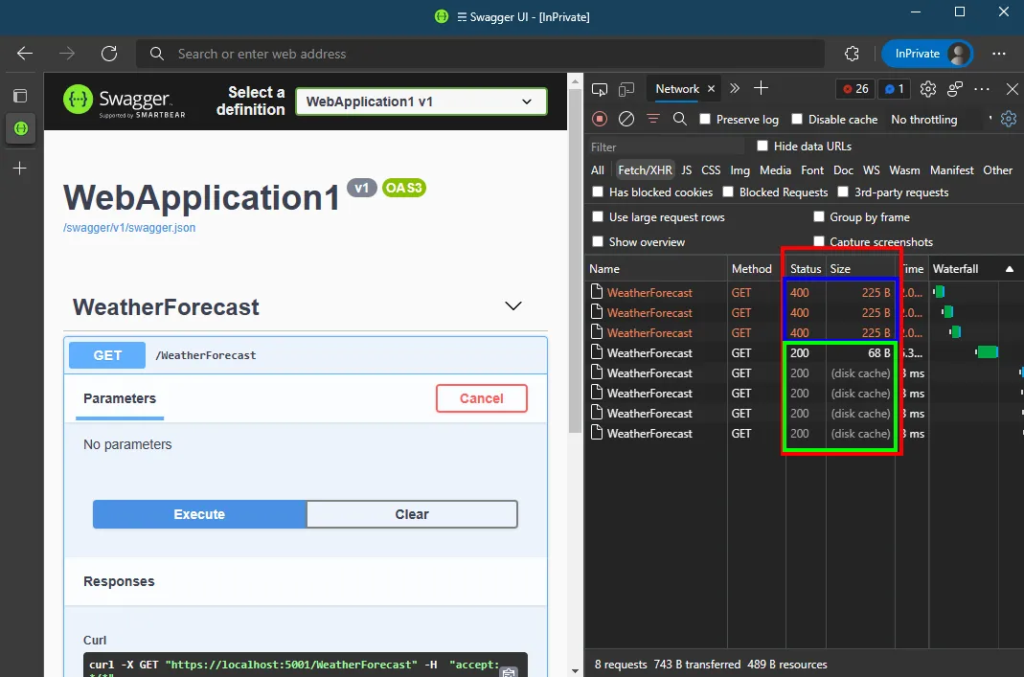Open the DevTools feedback icon
Image resolution: width=1024 pixels, height=677 pixels.
point(955,89)
